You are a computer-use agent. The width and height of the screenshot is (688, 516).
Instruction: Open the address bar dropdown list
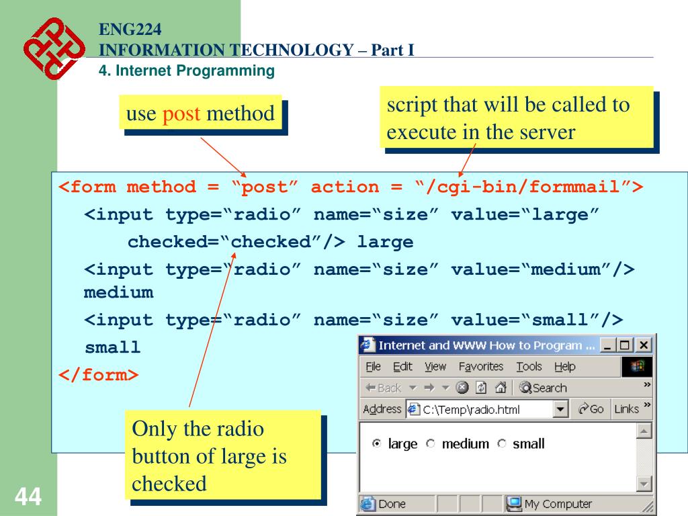point(560,409)
